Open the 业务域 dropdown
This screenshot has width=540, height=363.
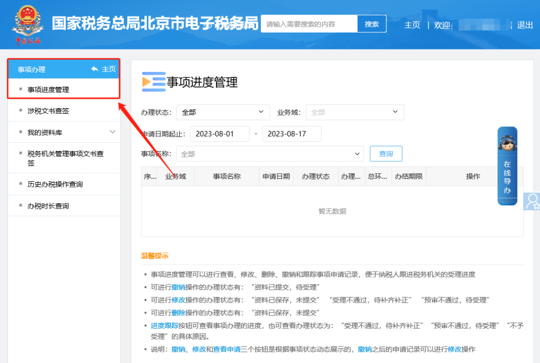[354, 112]
